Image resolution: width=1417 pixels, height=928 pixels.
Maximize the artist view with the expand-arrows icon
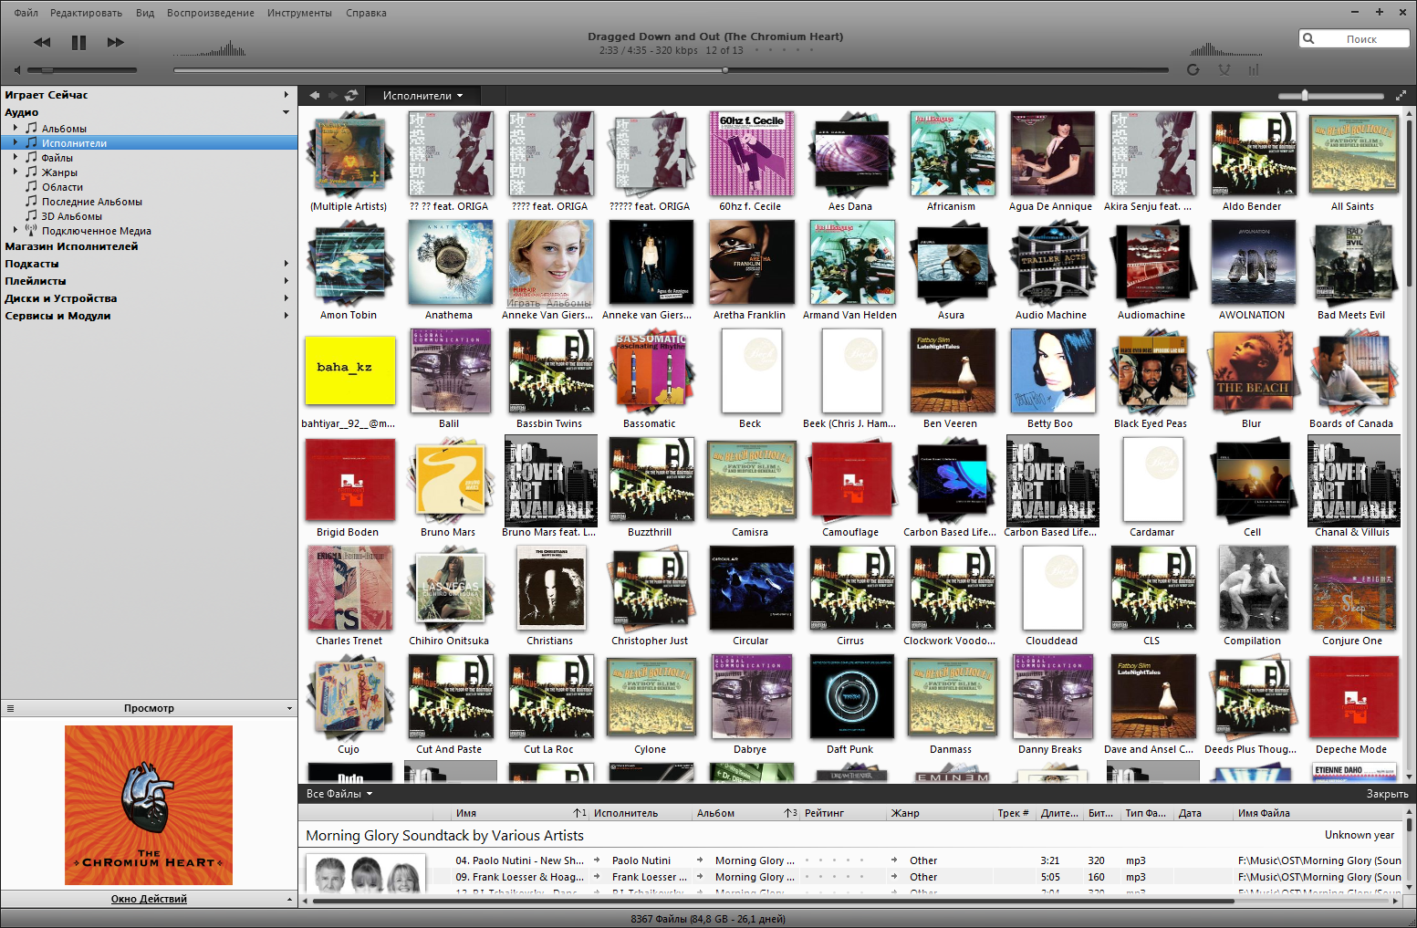[x=1401, y=95]
